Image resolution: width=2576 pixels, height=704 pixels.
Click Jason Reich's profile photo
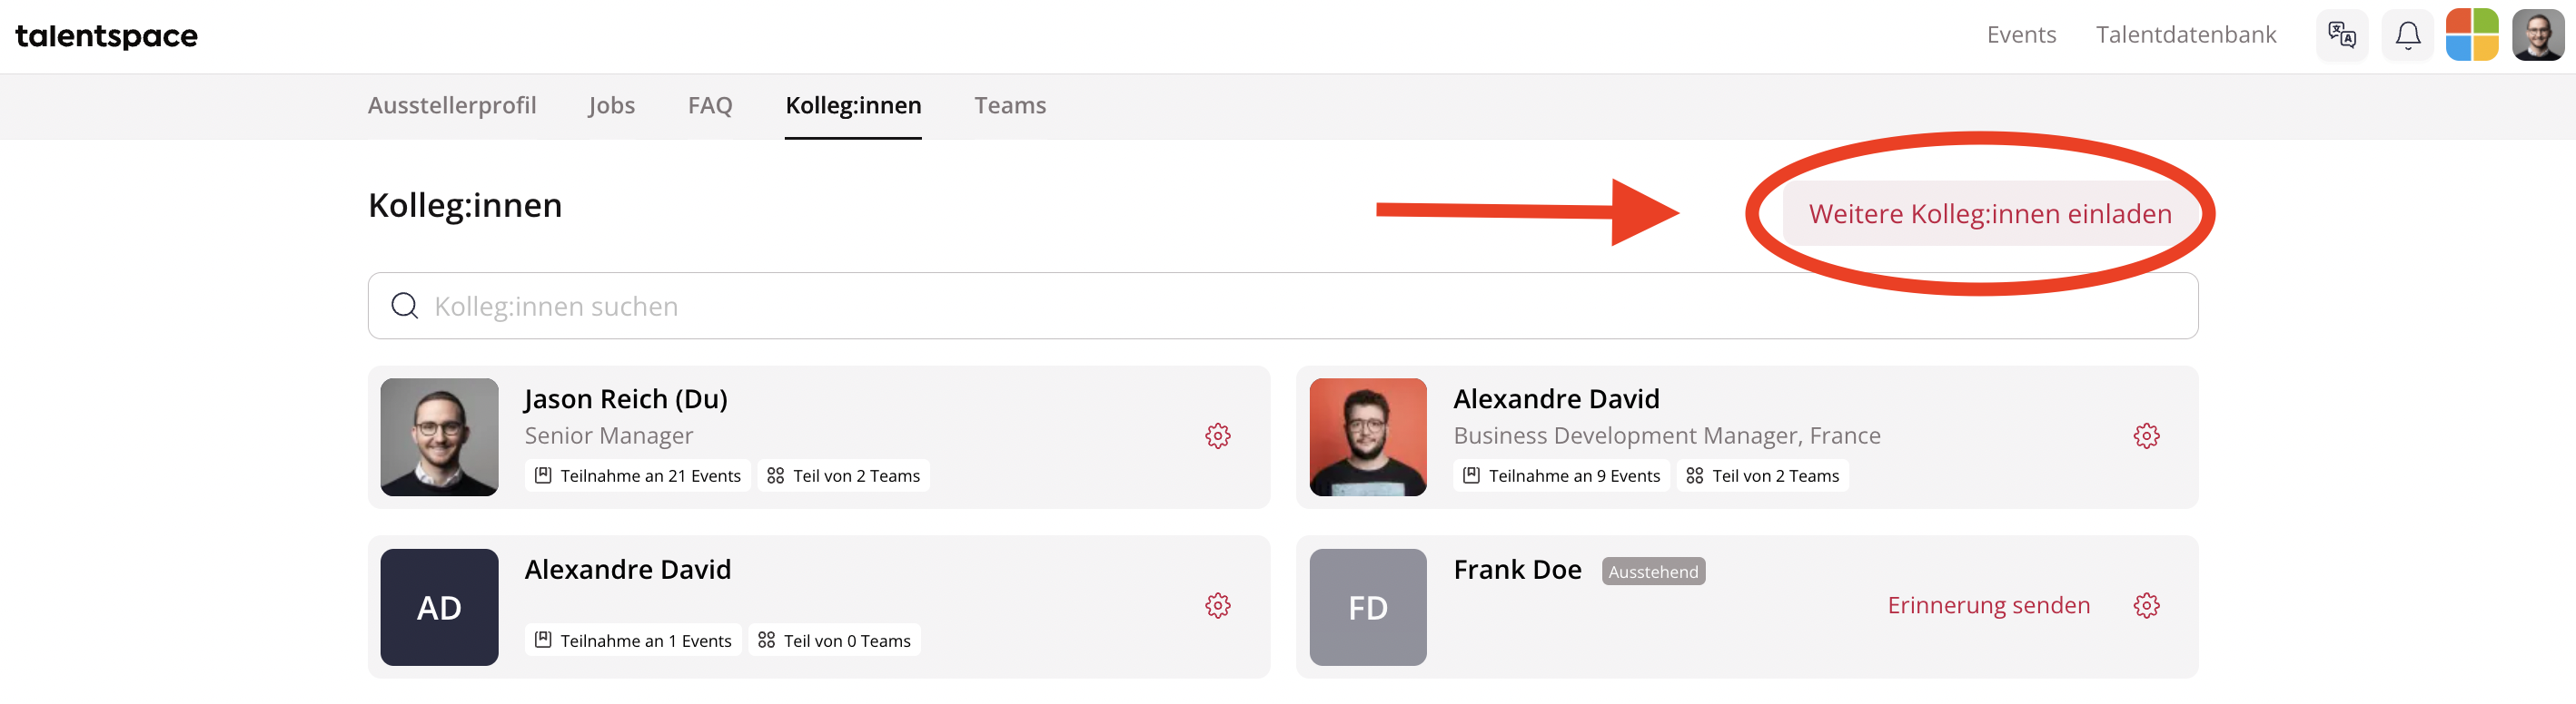click(439, 437)
